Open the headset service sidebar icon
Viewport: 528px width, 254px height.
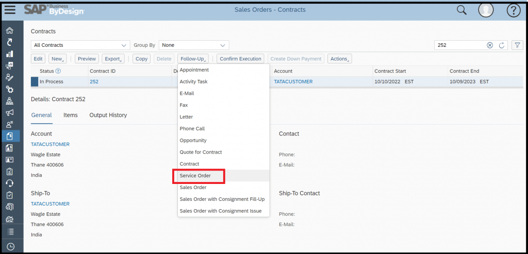10,183
